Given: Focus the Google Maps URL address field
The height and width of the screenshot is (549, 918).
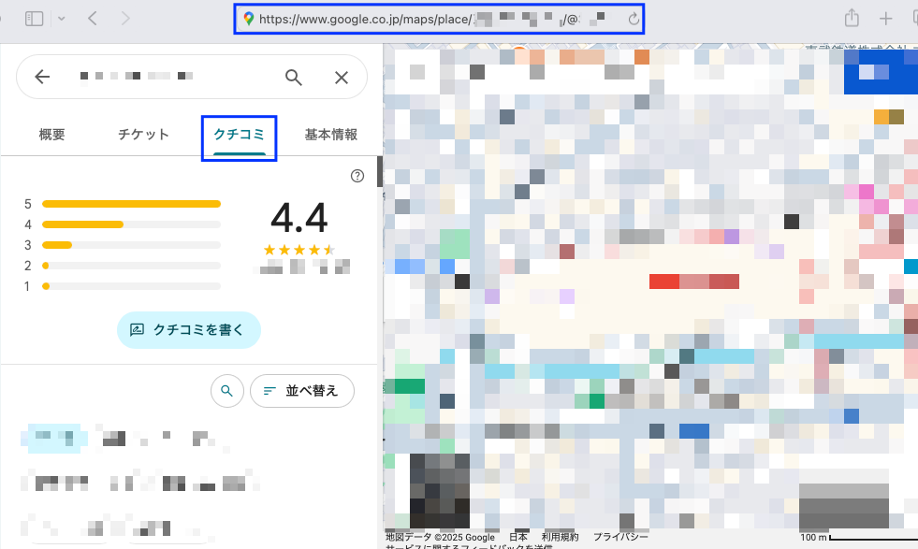Looking at the screenshot, I should tap(430, 19).
